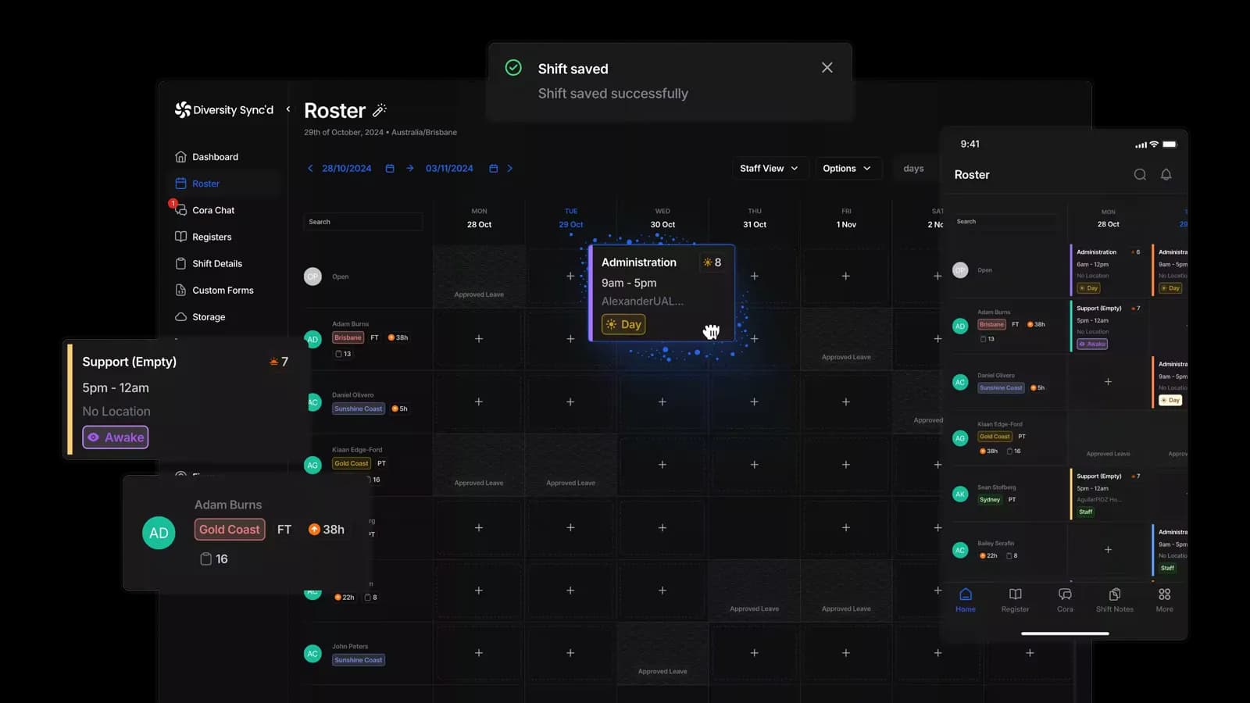Add a shift for Daniel Olivero in the mobile roster
Image resolution: width=1250 pixels, height=703 pixels.
[x=1108, y=382]
